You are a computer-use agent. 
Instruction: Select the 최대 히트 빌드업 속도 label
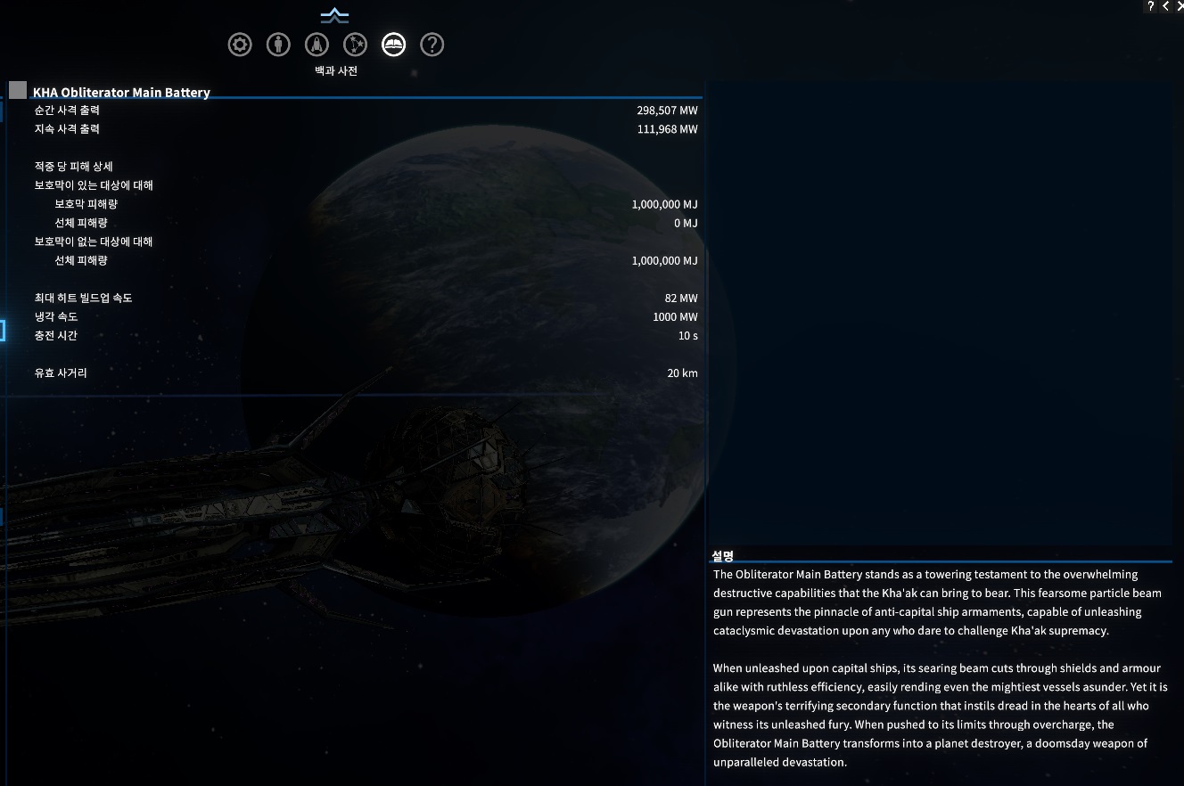click(x=83, y=298)
